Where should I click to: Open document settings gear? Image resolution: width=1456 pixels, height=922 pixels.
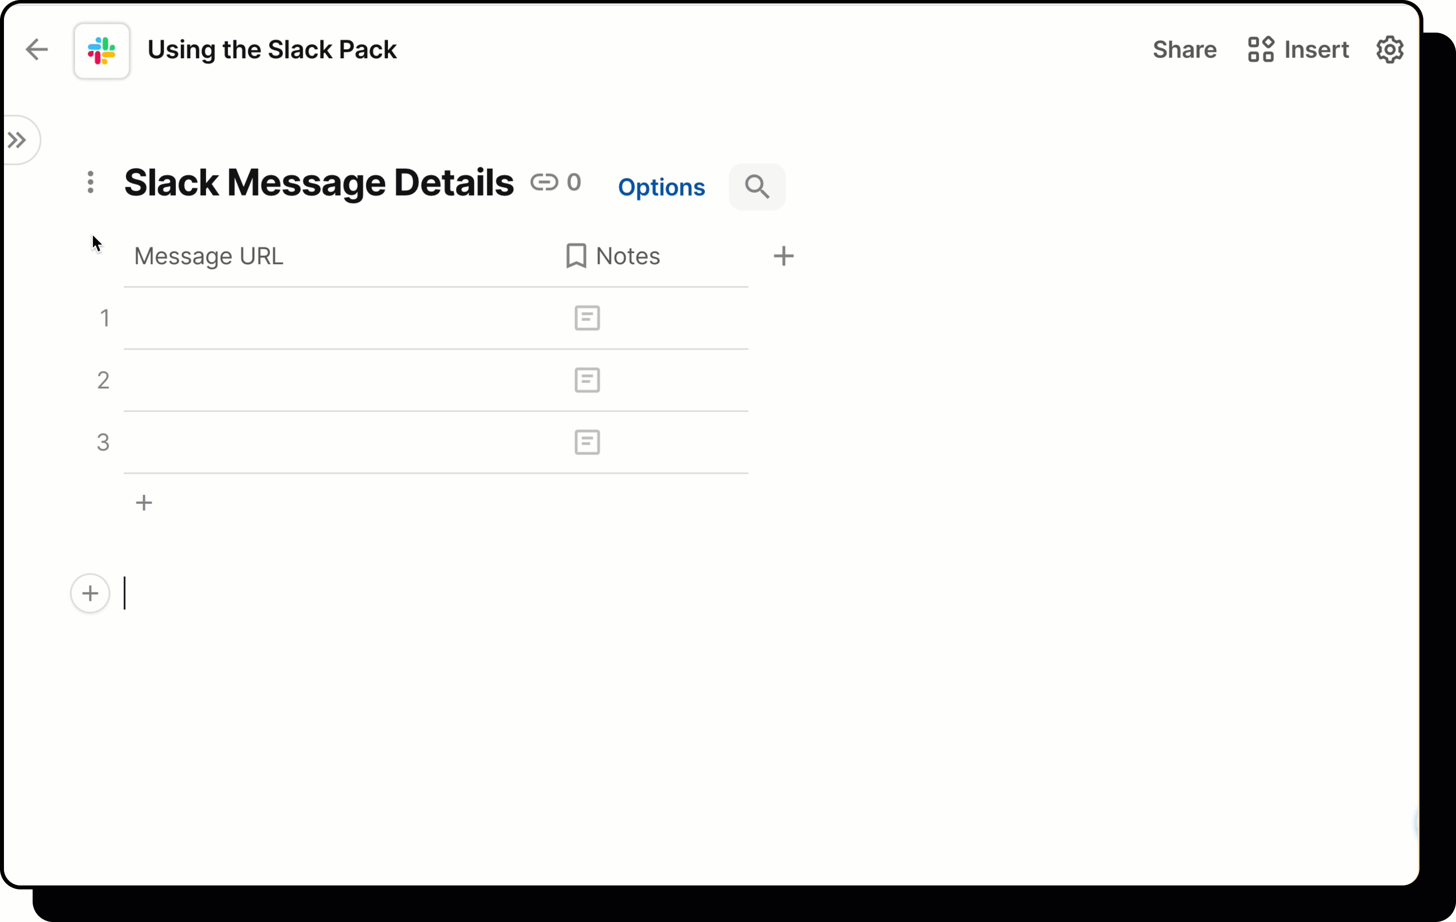(1389, 49)
